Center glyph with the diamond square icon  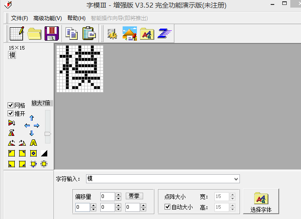(33, 153)
